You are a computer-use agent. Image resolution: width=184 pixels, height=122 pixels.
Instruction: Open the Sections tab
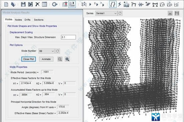(39, 20)
